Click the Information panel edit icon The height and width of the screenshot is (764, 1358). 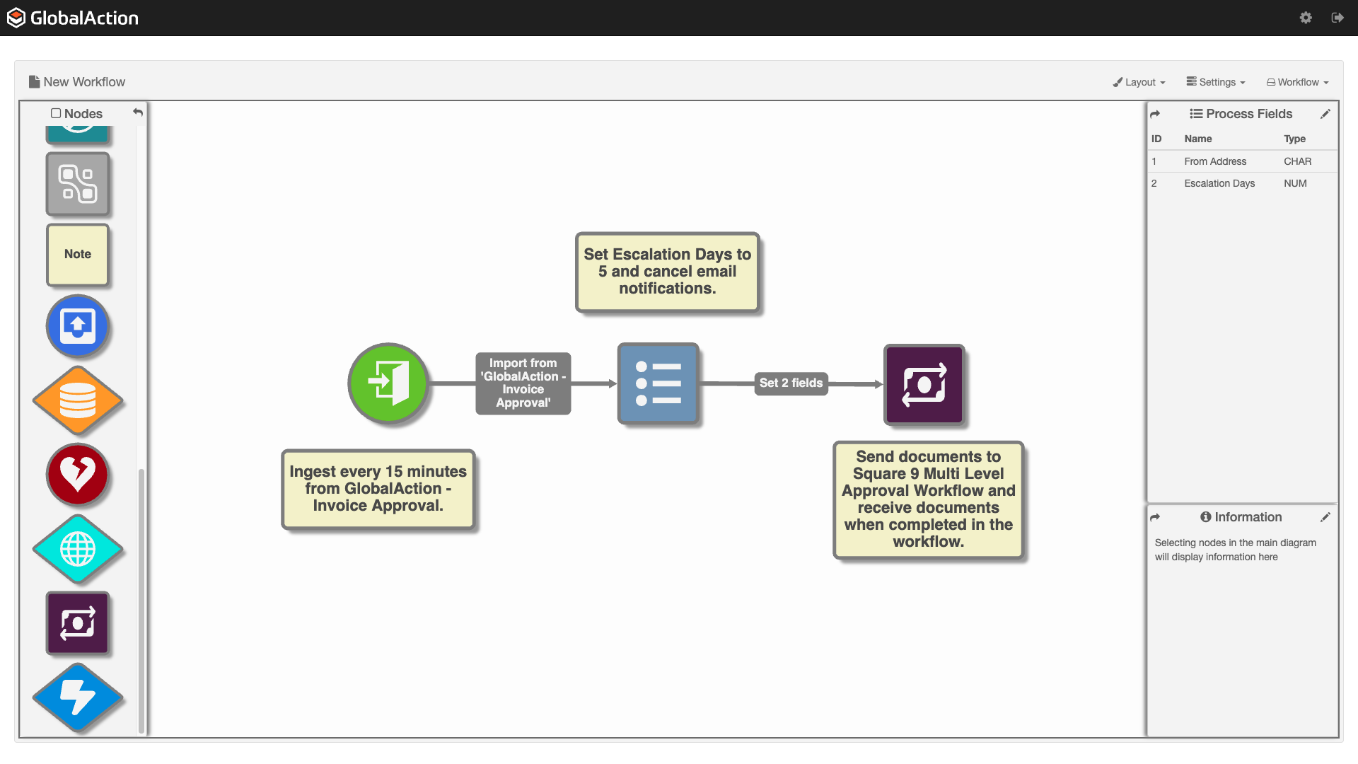(x=1327, y=517)
